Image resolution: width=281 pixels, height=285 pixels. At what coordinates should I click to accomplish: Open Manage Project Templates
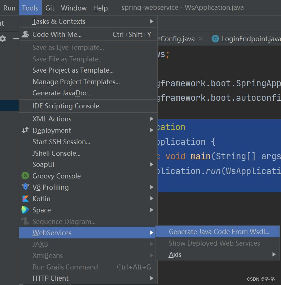click(x=88, y=82)
